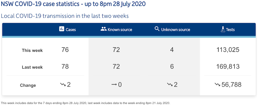259x106 pixels.
Task: Click the downward trend arrow for Cases change
Action: [x=63, y=84]
